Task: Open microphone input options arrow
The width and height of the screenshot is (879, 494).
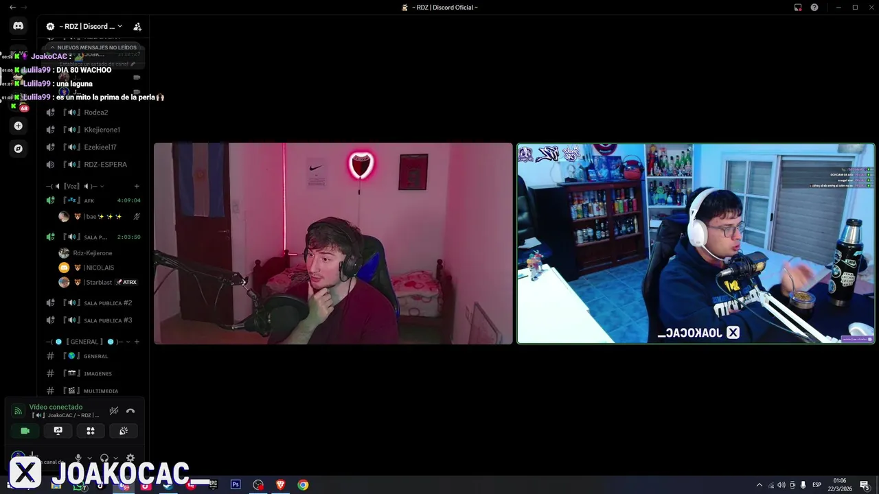Action: tap(89, 458)
